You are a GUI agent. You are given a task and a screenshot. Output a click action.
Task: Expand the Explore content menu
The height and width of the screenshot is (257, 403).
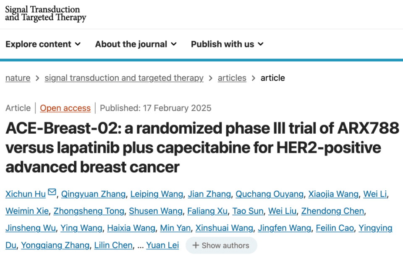click(x=43, y=44)
